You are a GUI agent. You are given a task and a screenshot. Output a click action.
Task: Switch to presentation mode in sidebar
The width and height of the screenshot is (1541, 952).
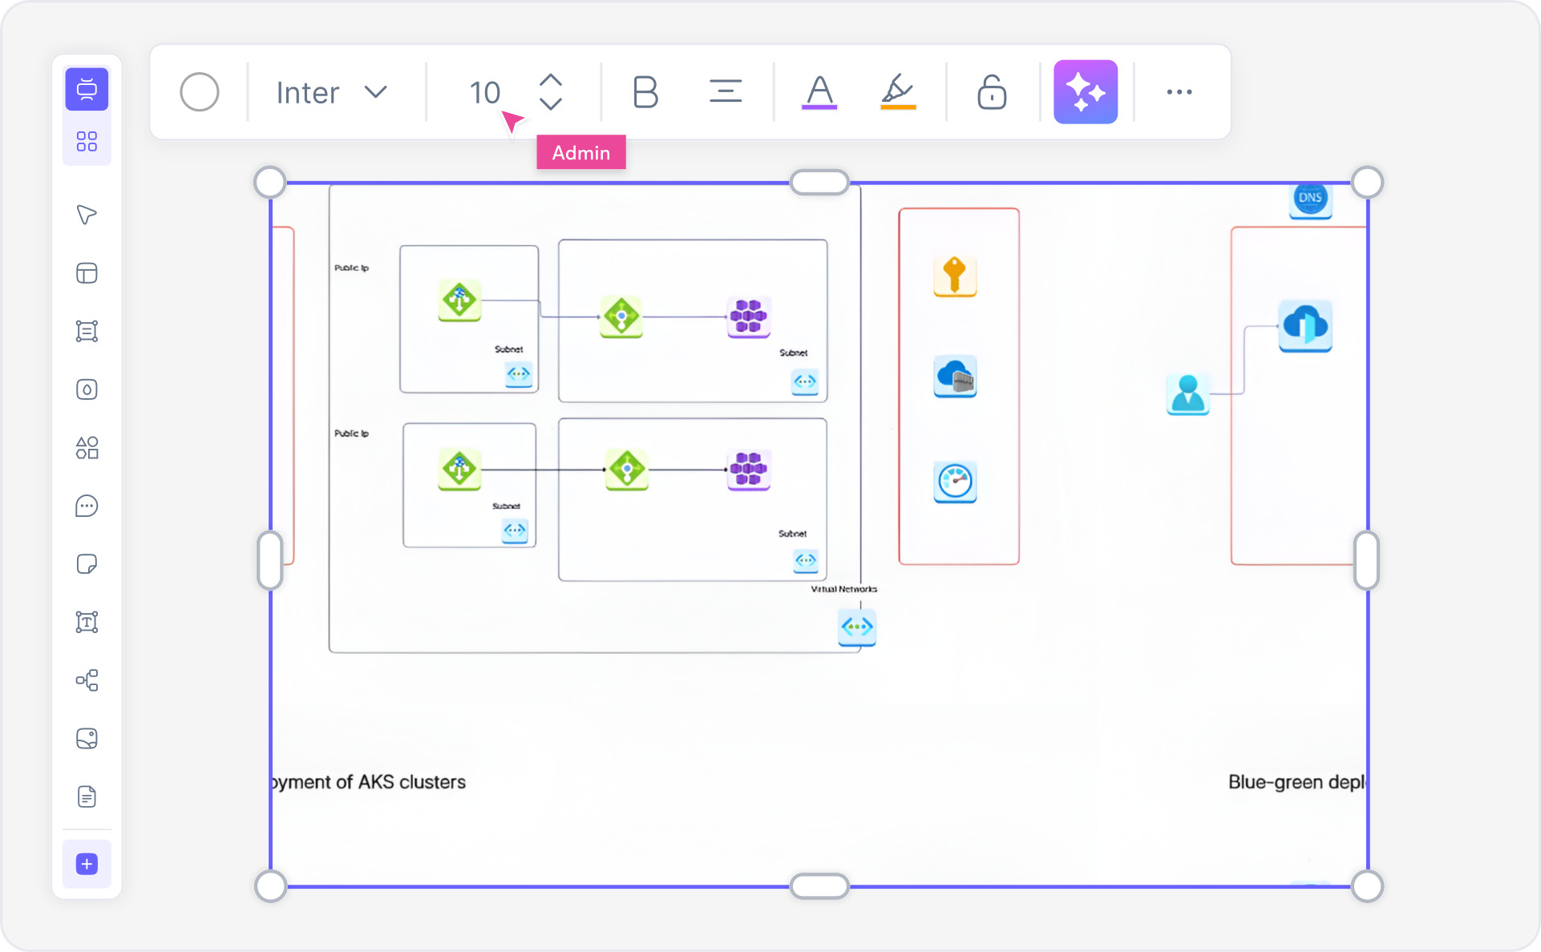87,88
